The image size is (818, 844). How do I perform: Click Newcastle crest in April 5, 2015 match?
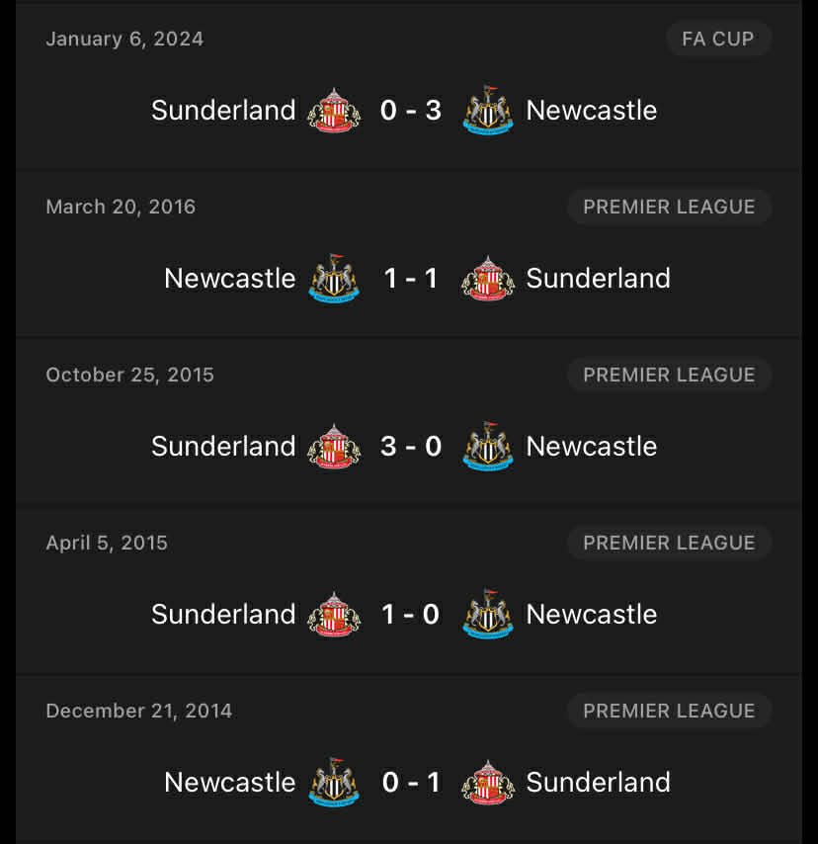[488, 615]
